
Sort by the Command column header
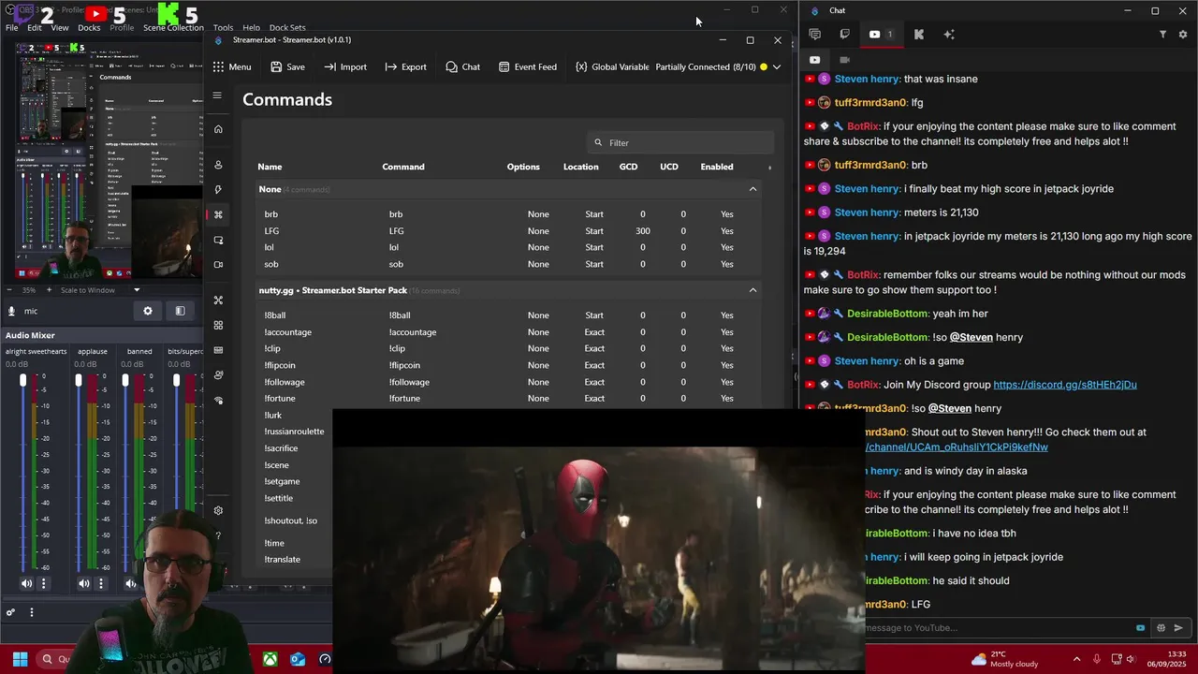(403, 167)
